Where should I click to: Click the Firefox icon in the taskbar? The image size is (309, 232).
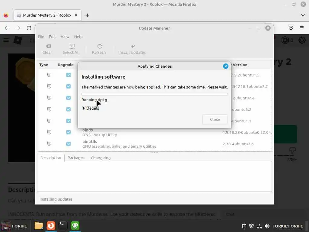51,226
